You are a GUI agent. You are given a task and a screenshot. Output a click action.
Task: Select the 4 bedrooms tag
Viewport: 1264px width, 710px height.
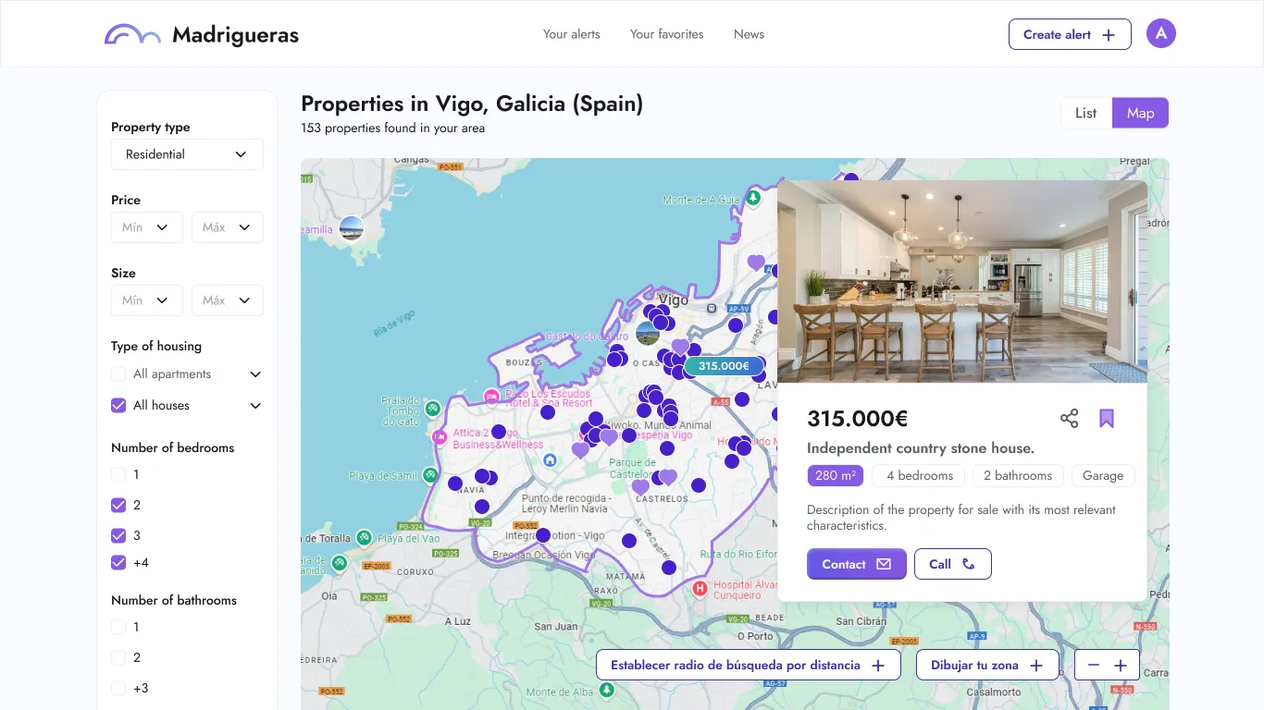pos(919,476)
